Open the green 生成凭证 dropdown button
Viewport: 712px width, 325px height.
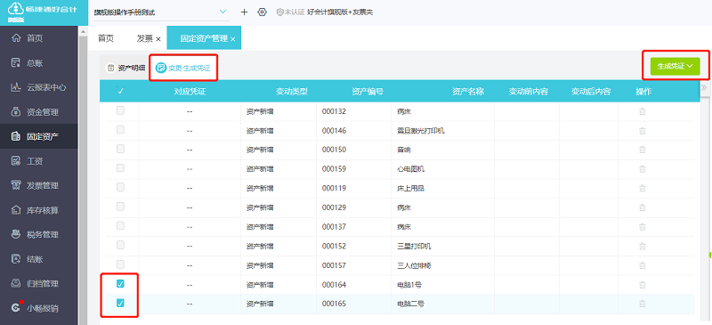tap(676, 67)
